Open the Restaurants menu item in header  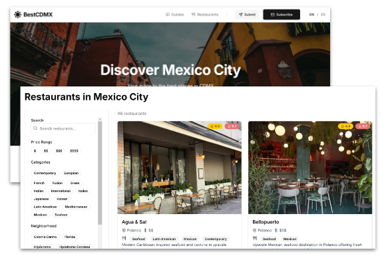tap(205, 15)
